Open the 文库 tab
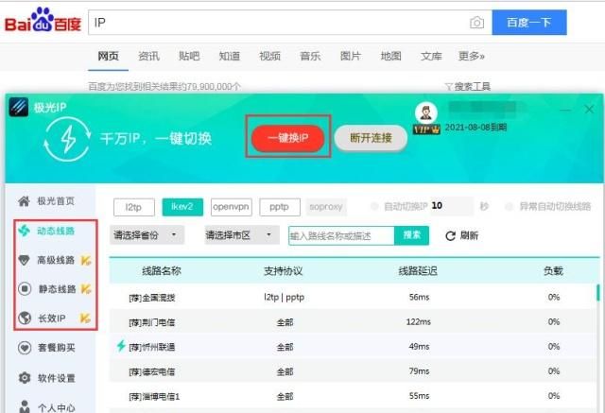 pos(431,57)
